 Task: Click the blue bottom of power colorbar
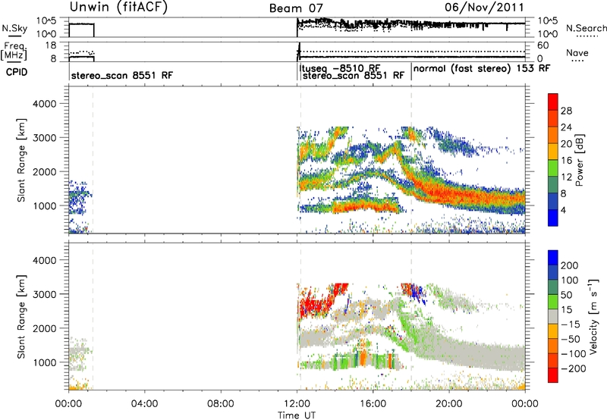(553, 218)
